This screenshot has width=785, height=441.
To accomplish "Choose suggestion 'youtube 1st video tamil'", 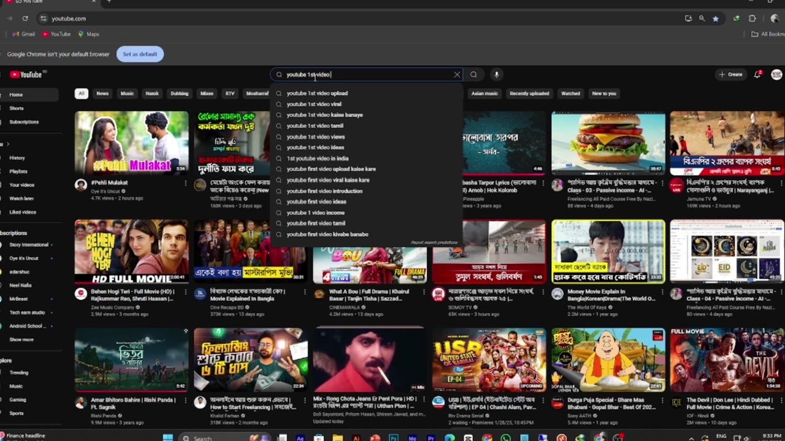I will point(366,126).
